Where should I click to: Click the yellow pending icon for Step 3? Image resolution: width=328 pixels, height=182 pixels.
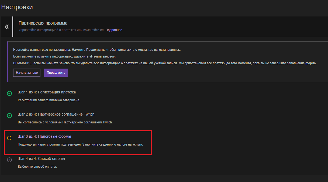9,138
